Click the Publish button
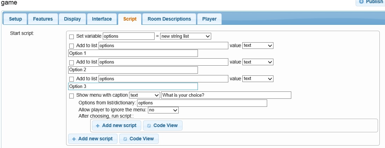Viewport: 385px width, 148px height. pyautogui.click(x=371, y=2)
